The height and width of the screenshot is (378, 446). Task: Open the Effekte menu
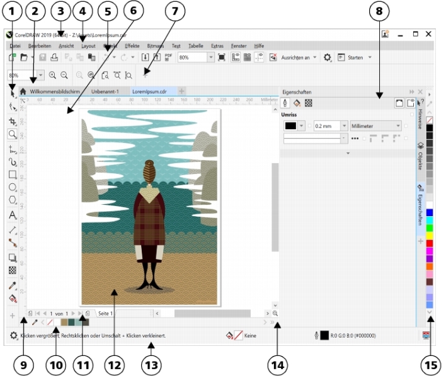[132, 46]
